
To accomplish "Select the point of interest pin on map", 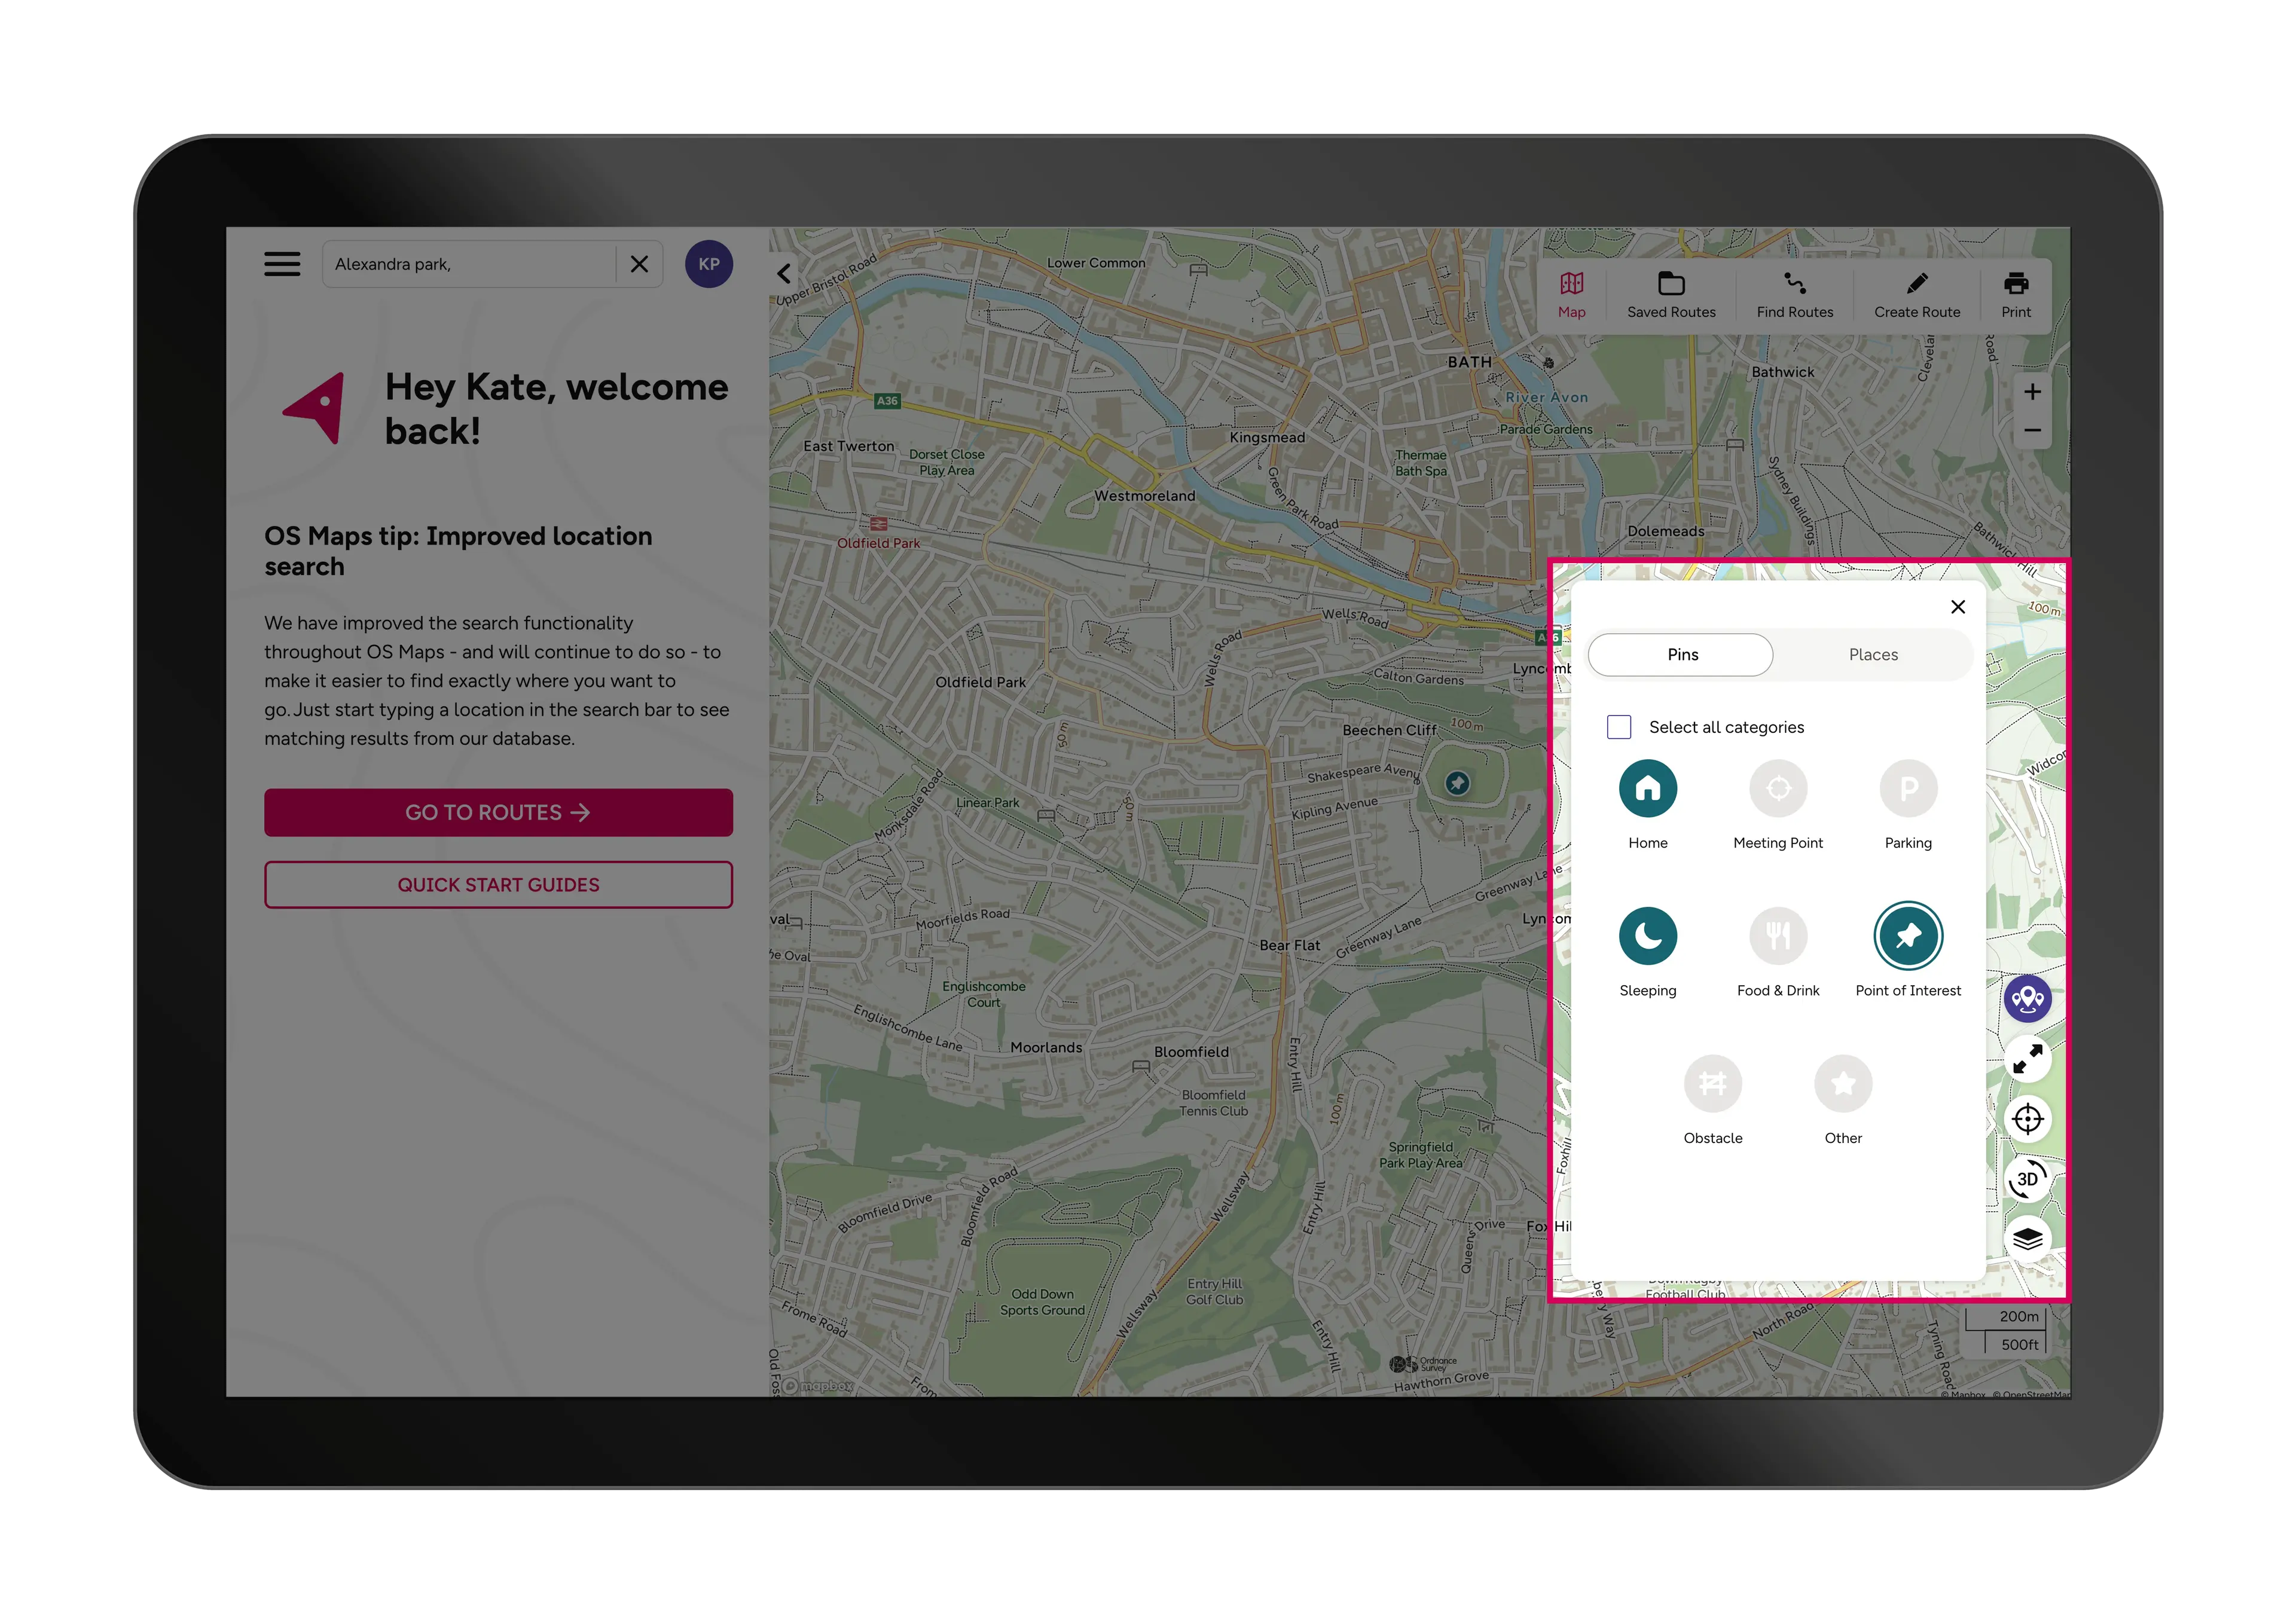I will pyautogui.click(x=1457, y=783).
